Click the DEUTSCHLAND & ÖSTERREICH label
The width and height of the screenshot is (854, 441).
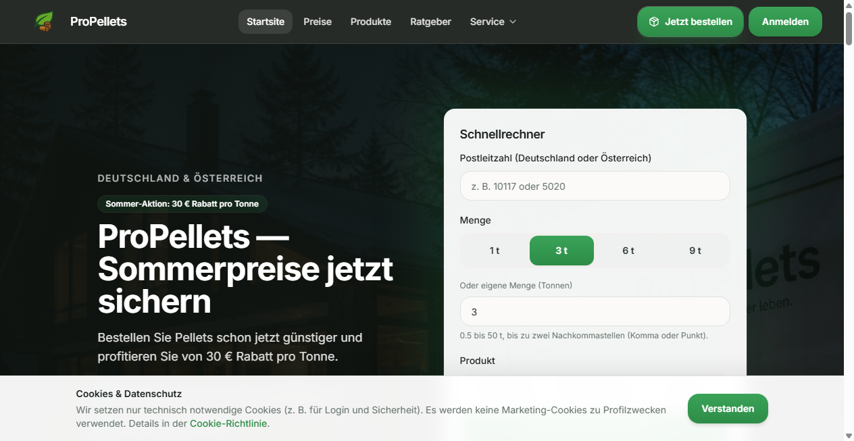click(180, 178)
